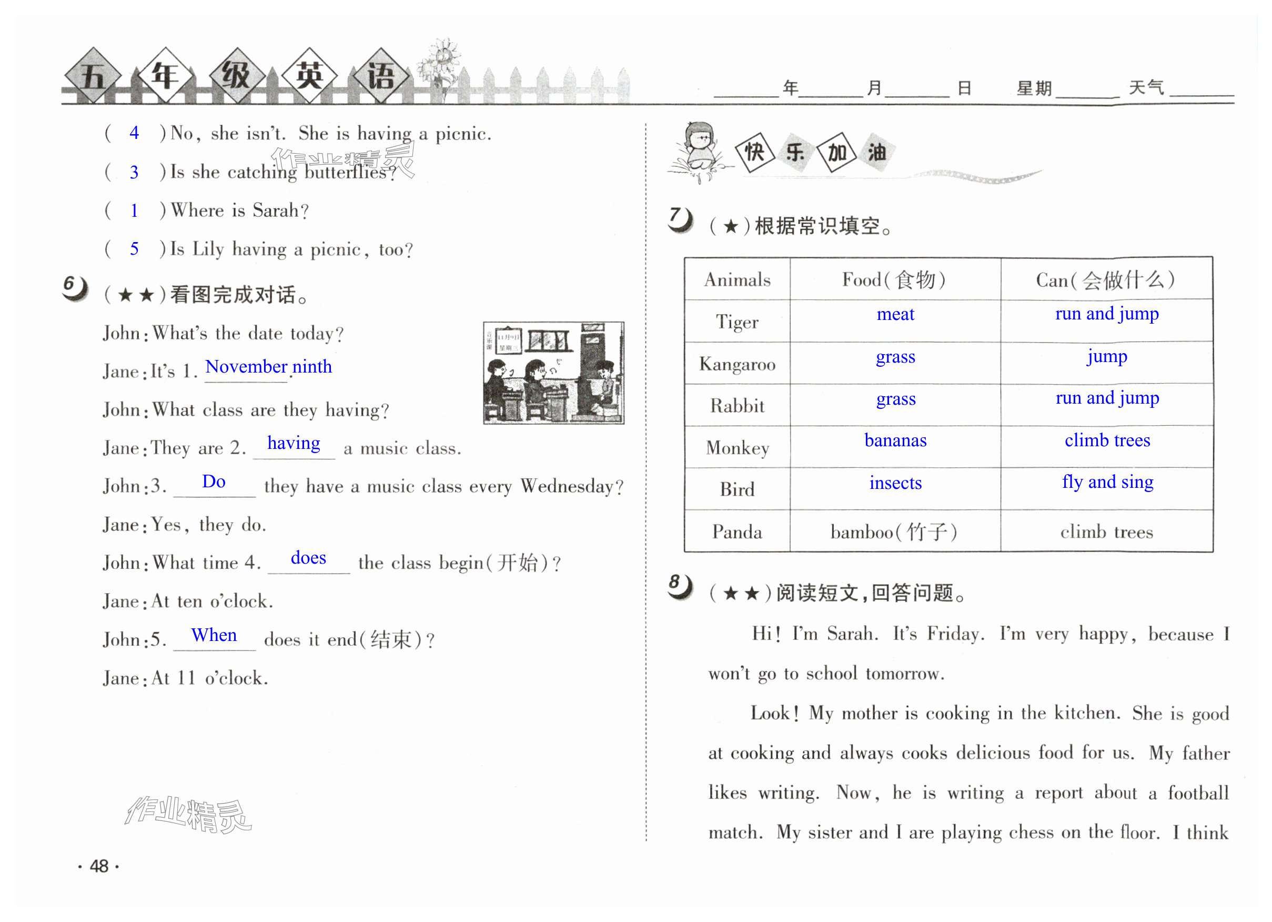
Task: Click the moon icon numbered 7
Action: (680, 220)
